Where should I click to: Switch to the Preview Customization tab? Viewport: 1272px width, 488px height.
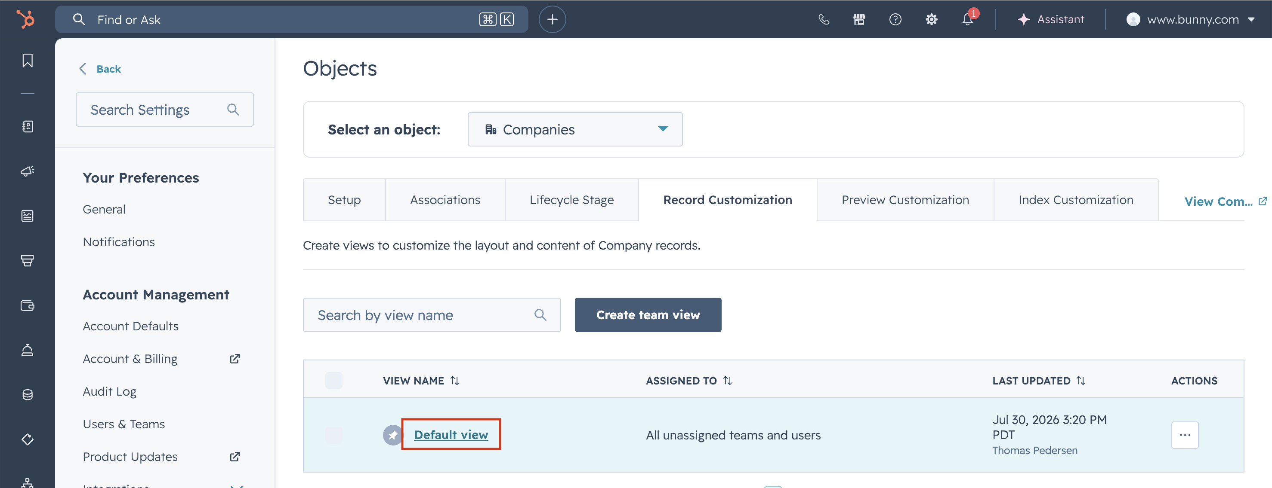905,200
